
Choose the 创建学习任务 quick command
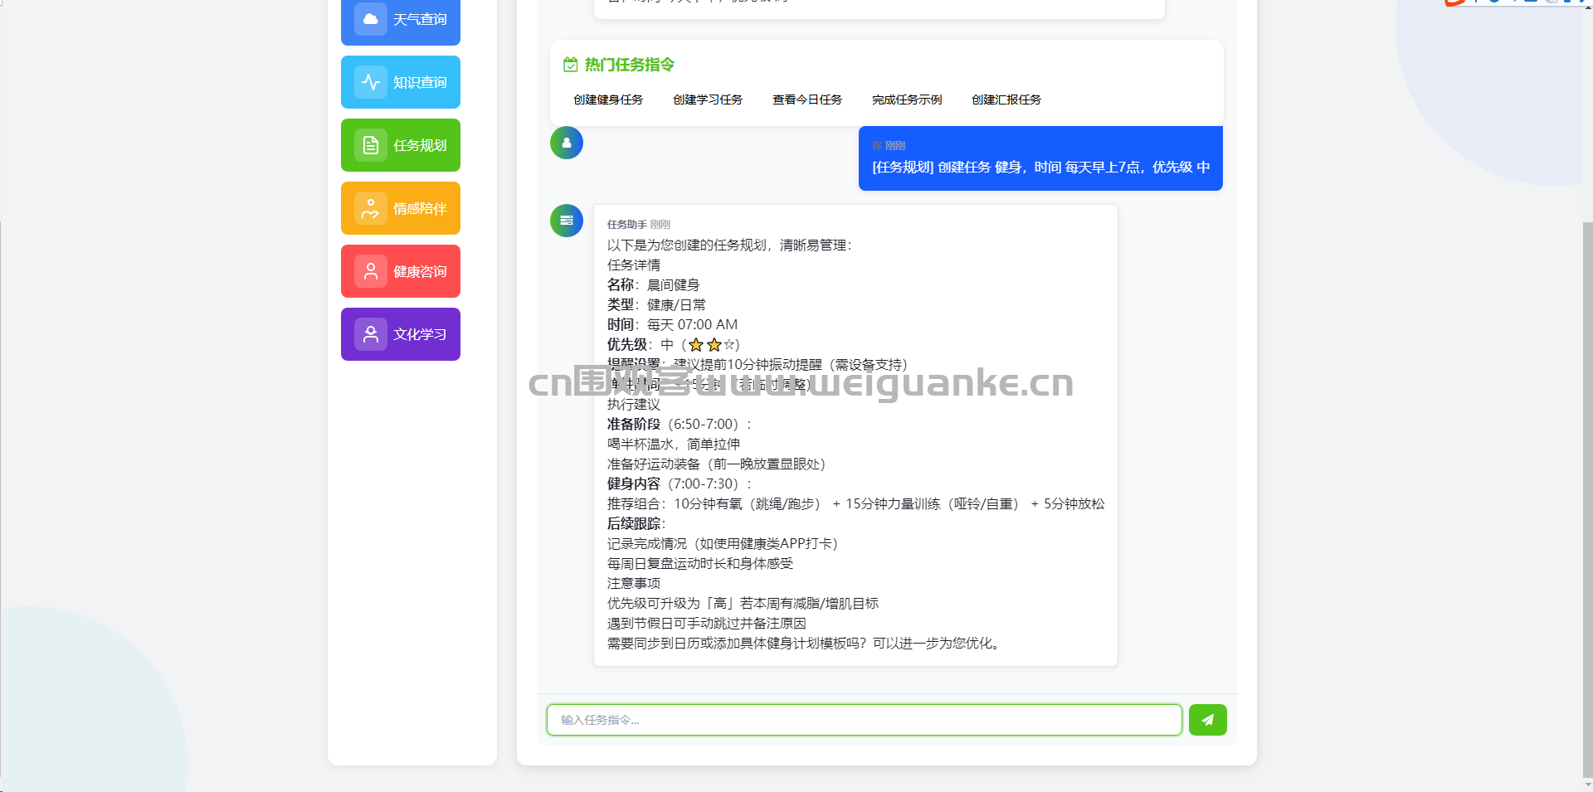point(708,100)
